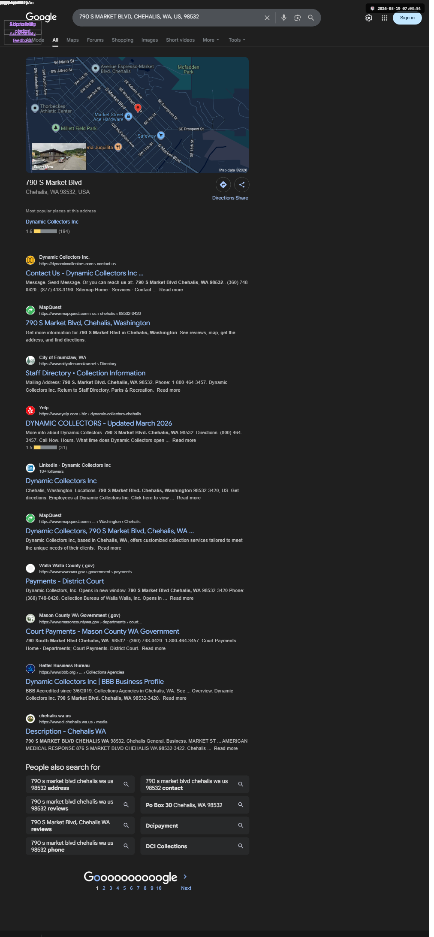Clear the search box text

click(x=267, y=18)
